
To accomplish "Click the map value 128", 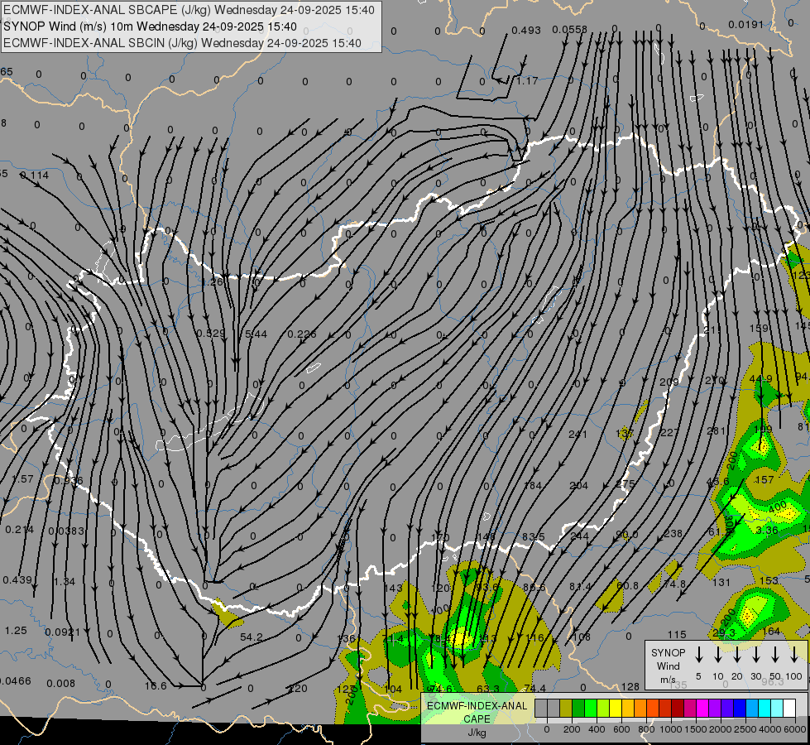I will pyautogui.click(x=630, y=686).
